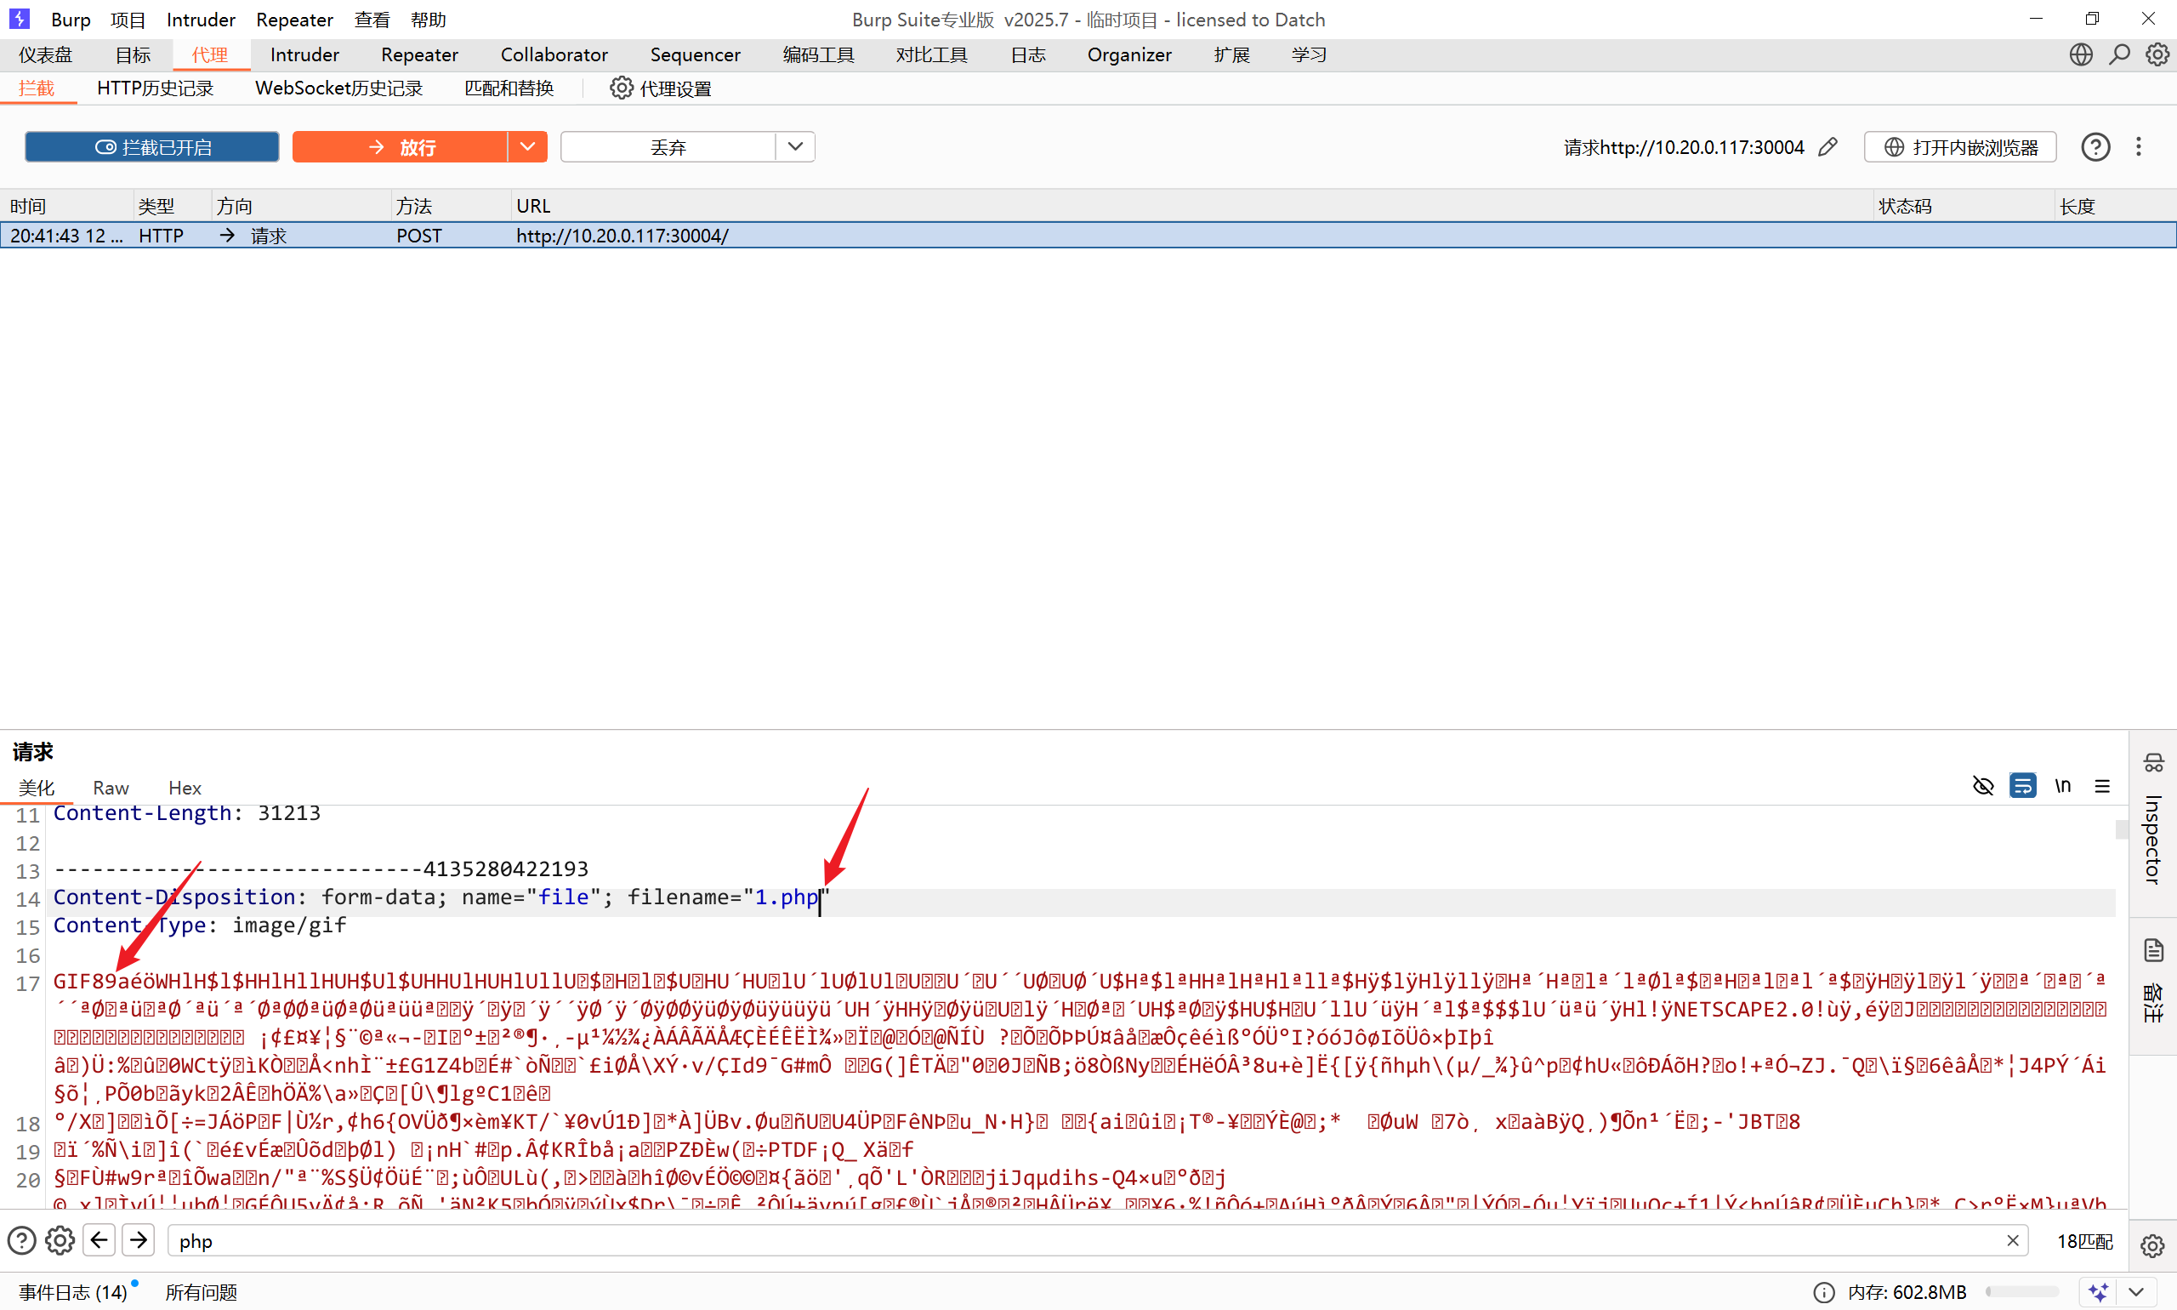Screen dimensions: 2177x1310
Task: Open the Hex request view tab
Action: [x=185, y=788]
